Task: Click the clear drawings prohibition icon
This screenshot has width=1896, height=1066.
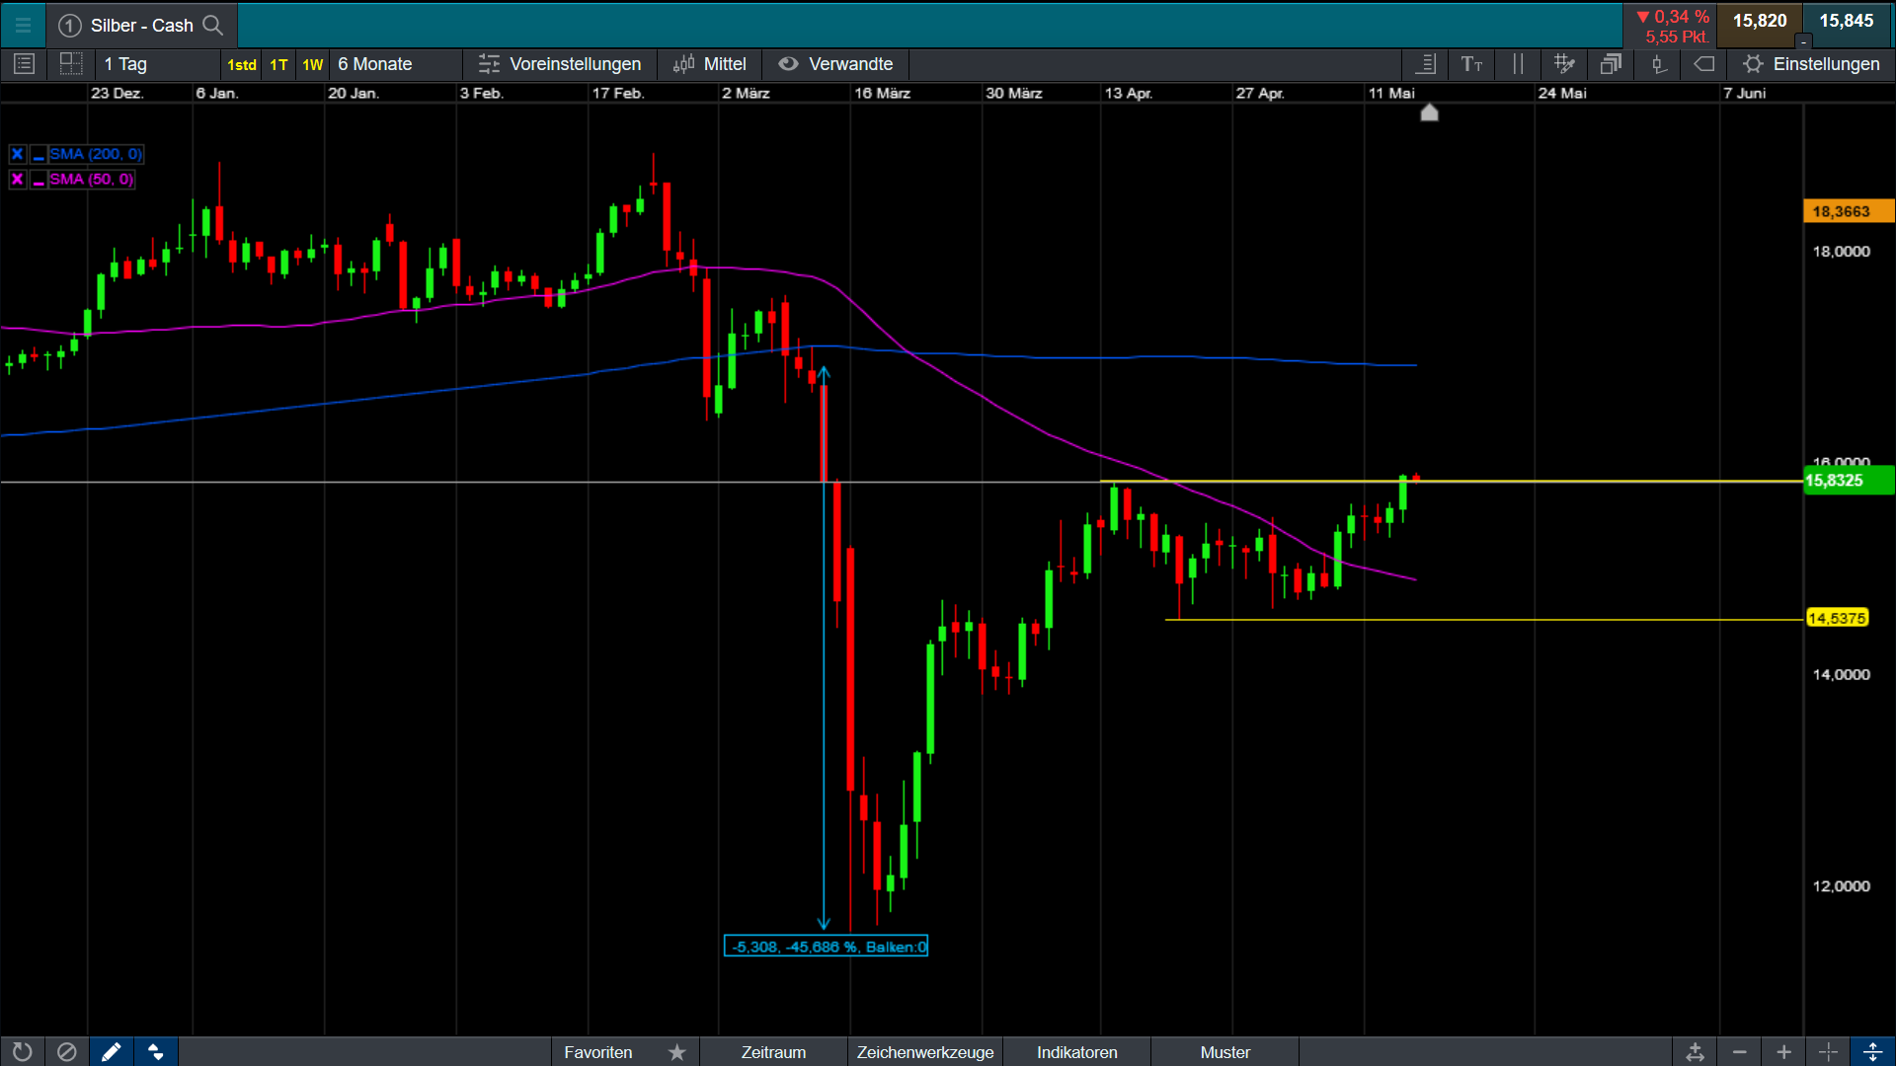Action: click(x=66, y=1052)
